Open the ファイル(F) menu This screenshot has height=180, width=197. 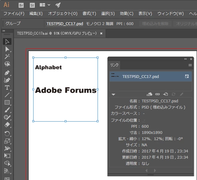tap(14, 14)
